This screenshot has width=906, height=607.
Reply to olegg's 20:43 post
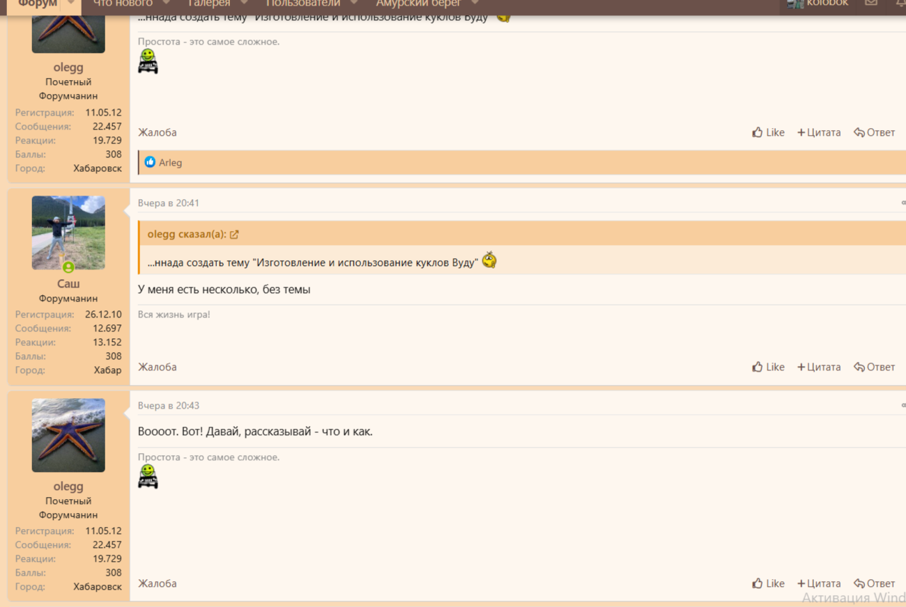[x=874, y=583]
